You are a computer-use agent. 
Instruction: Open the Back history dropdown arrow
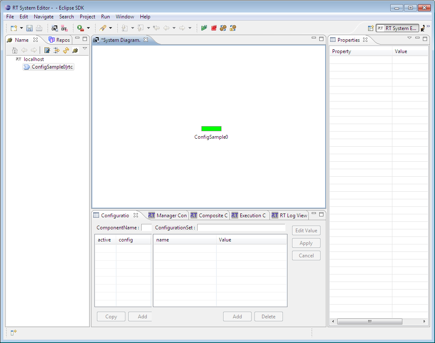pos(174,28)
